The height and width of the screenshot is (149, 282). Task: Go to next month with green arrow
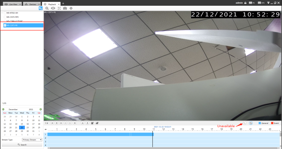[x=41, y=109]
